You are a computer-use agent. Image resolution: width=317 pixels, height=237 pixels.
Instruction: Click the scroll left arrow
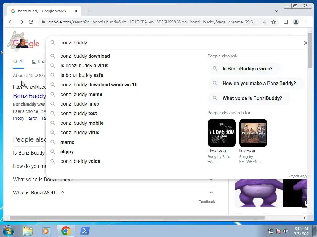7,218
